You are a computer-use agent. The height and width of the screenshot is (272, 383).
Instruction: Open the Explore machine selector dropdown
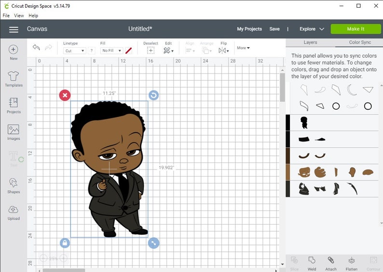click(x=312, y=29)
